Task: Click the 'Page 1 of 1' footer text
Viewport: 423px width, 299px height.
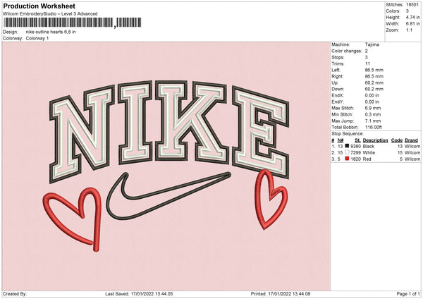Action: coord(408,294)
